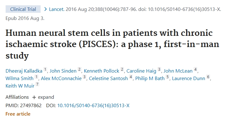Image resolution: width=227 pixels, height=119 pixels.
Task: Open author Philip M Bath's link
Action: click(x=150, y=79)
